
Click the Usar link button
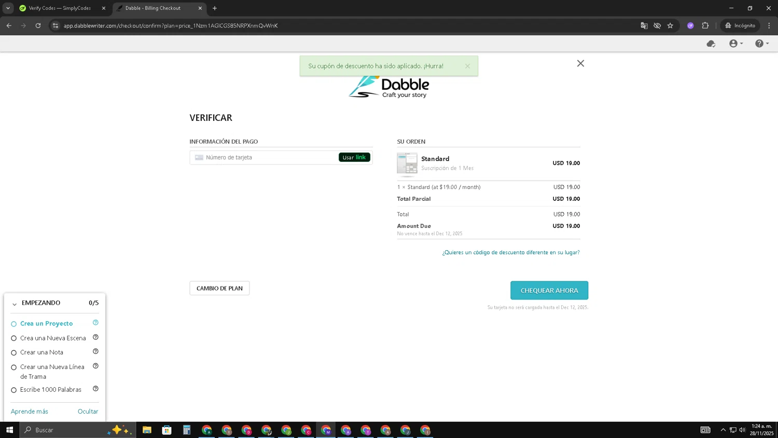coord(354,157)
